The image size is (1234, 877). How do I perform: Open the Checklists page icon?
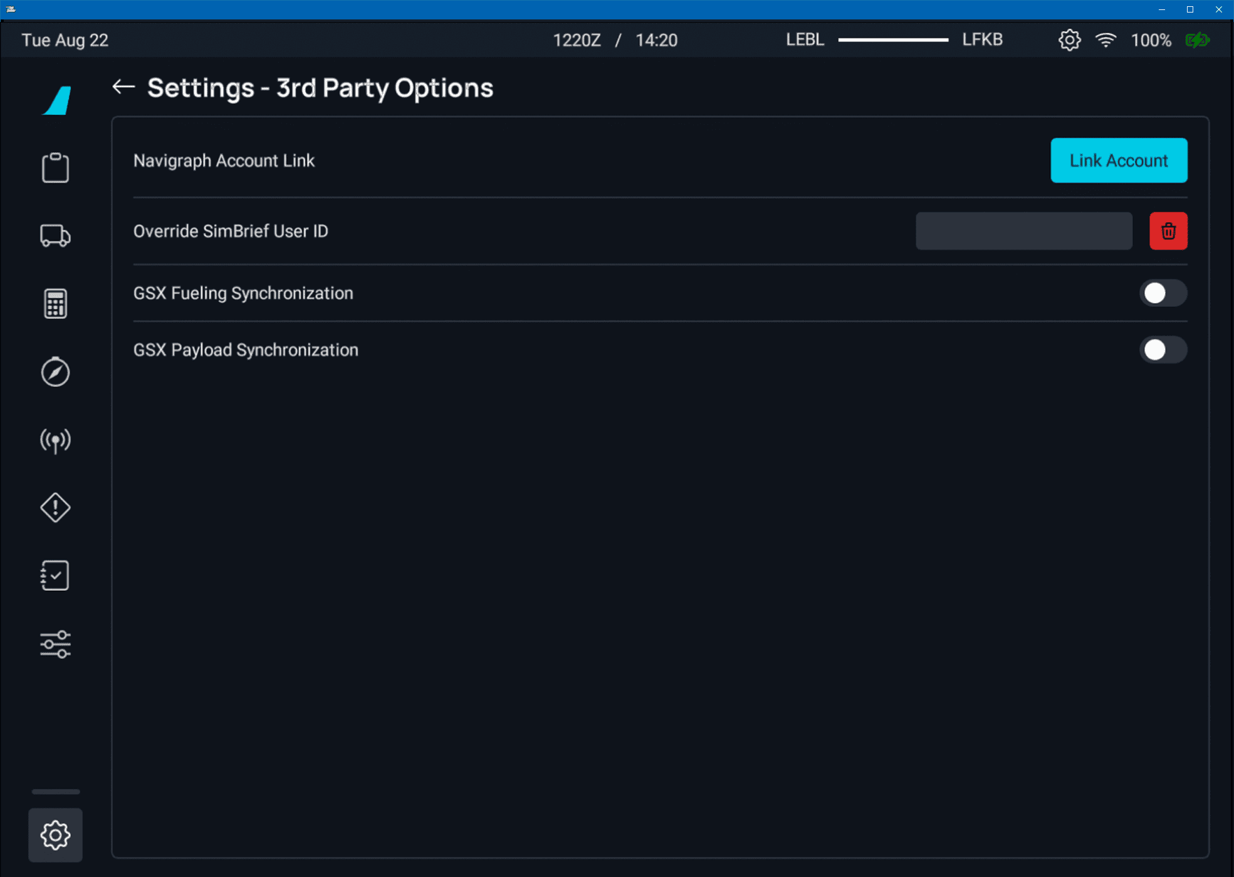coord(55,575)
